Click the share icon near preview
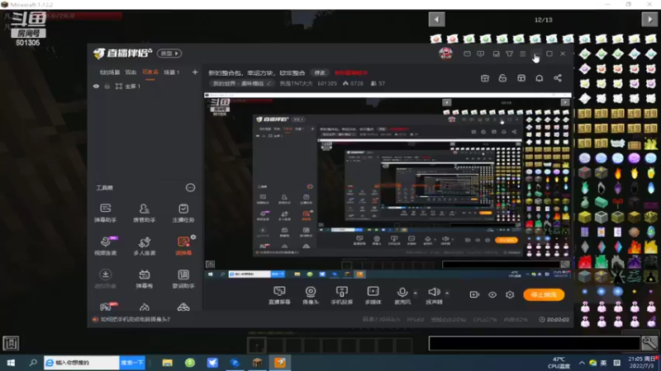The image size is (661, 371). click(558, 78)
